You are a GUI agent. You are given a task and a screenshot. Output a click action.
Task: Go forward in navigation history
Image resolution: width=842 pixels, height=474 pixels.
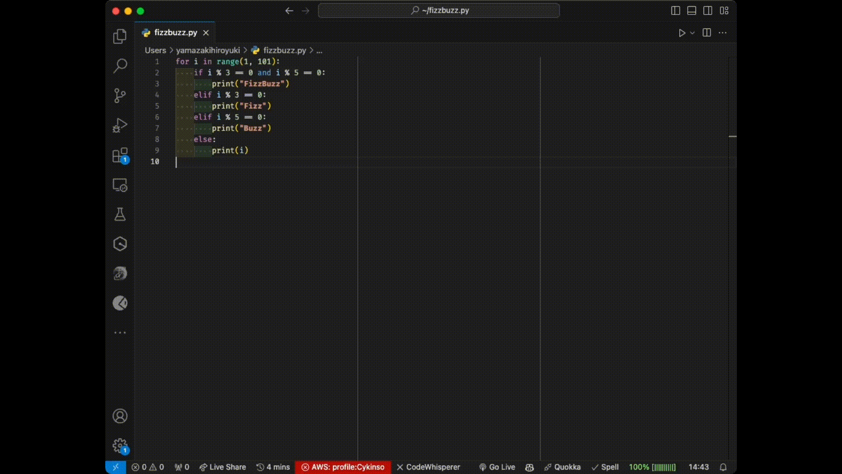pos(306,11)
